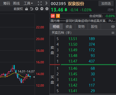
Task: Click sell volume 189
Action: (x=92, y=39)
